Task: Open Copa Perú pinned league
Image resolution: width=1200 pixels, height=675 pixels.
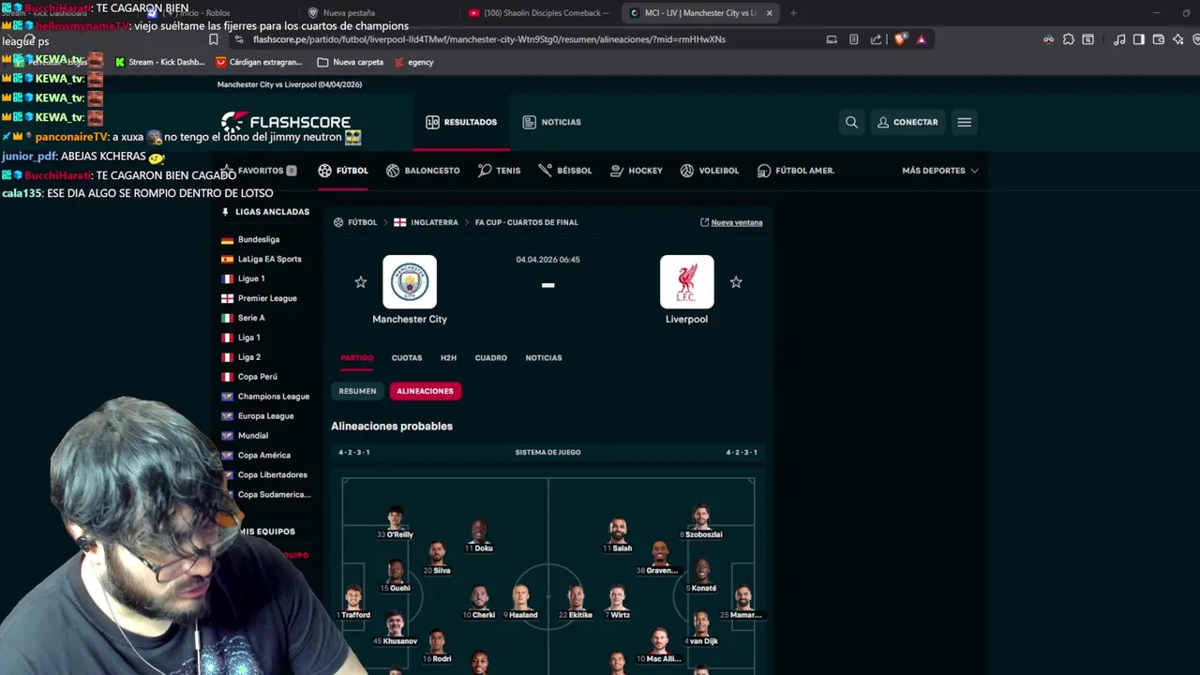Action: pyautogui.click(x=257, y=377)
